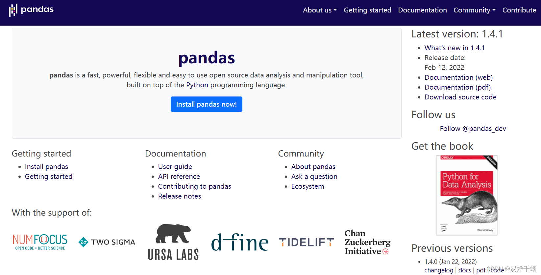Image resolution: width=541 pixels, height=275 pixels.
Task: Click the Install pandas now! button
Action: click(x=207, y=104)
